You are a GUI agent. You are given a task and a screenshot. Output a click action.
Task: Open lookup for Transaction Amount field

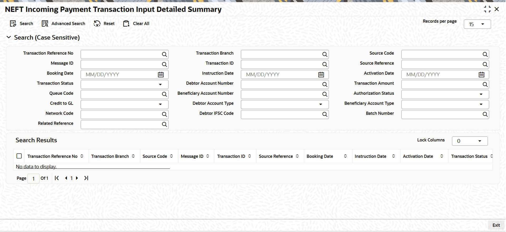tap(485, 84)
